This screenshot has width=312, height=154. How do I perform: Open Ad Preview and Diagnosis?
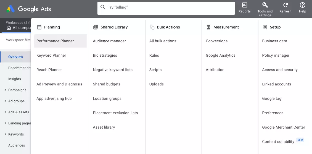59,84
